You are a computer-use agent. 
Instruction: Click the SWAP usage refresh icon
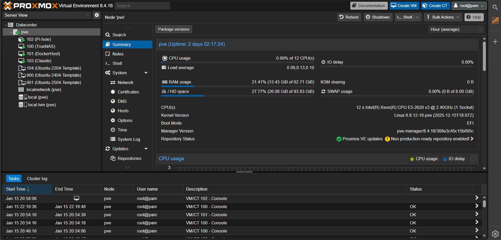pos(323,91)
